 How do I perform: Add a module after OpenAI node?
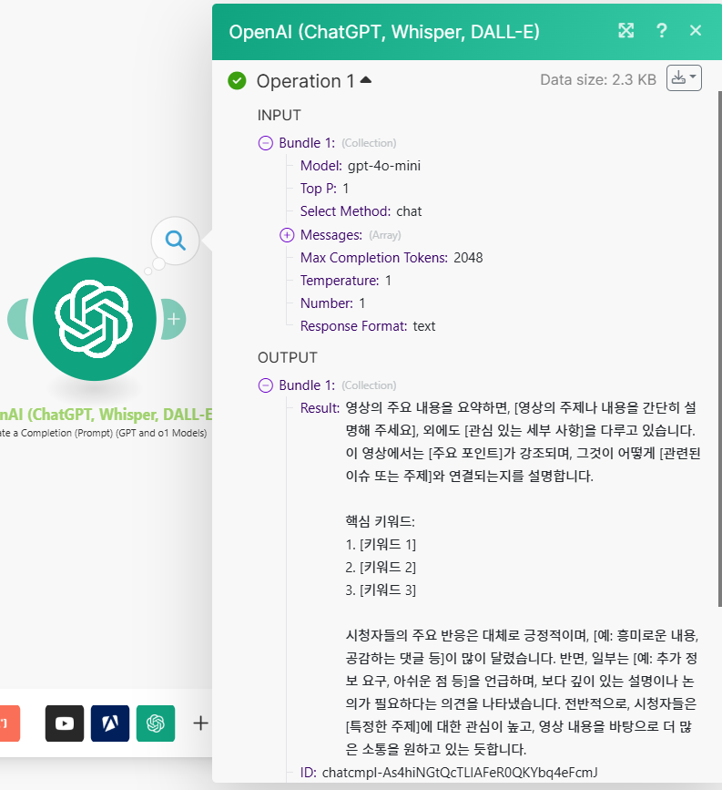click(x=174, y=319)
